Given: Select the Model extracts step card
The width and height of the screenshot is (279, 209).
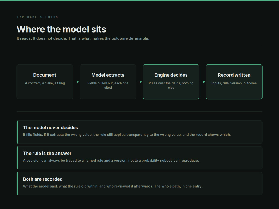Looking at the screenshot, I should coord(108,82).
